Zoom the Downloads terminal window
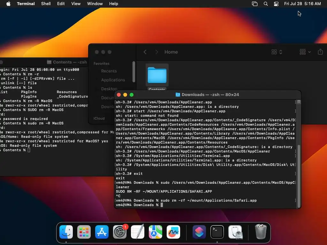This screenshot has width=327, height=245. point(132,95)
